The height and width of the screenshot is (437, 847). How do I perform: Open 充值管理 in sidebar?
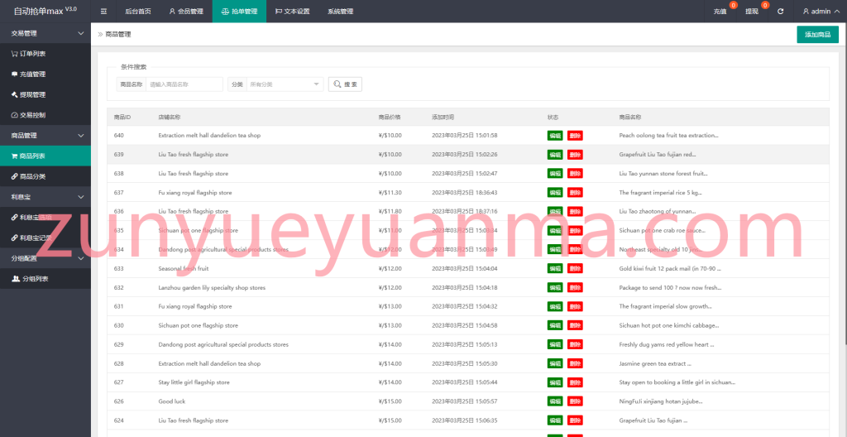(x=45, y=74)
